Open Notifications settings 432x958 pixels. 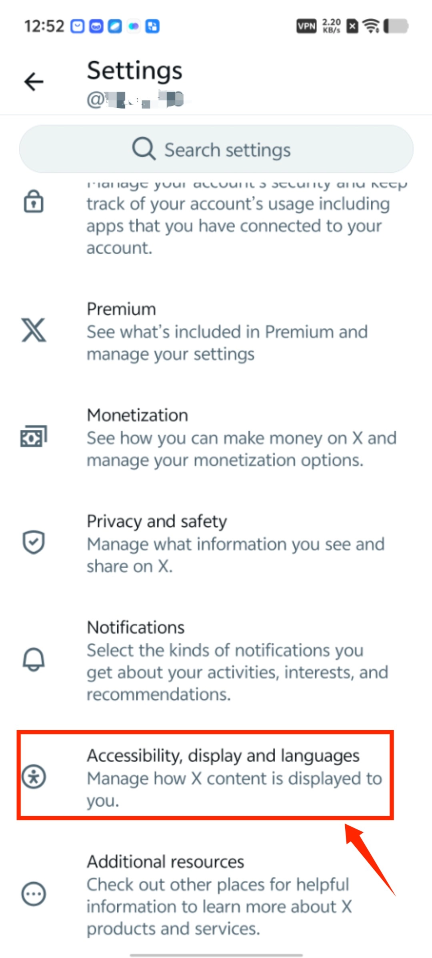237,660
